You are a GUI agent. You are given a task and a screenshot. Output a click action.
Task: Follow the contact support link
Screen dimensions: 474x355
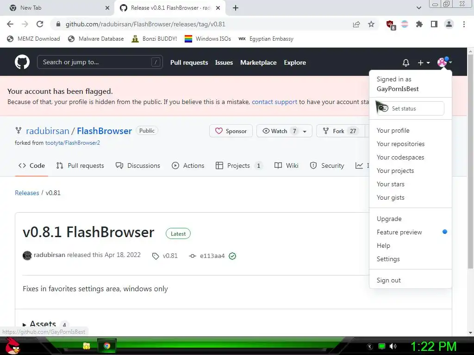point(274,102)
